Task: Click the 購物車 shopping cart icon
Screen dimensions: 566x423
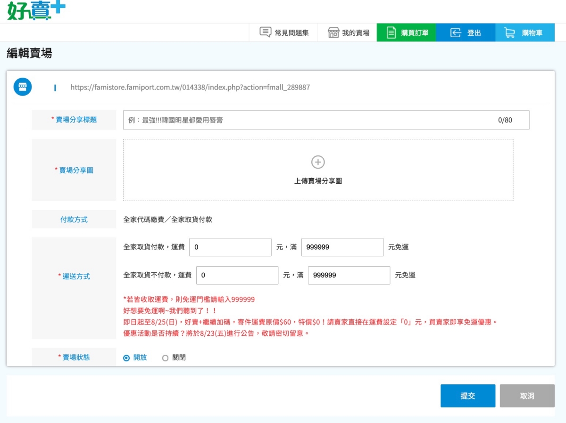Action: [509, 33]
